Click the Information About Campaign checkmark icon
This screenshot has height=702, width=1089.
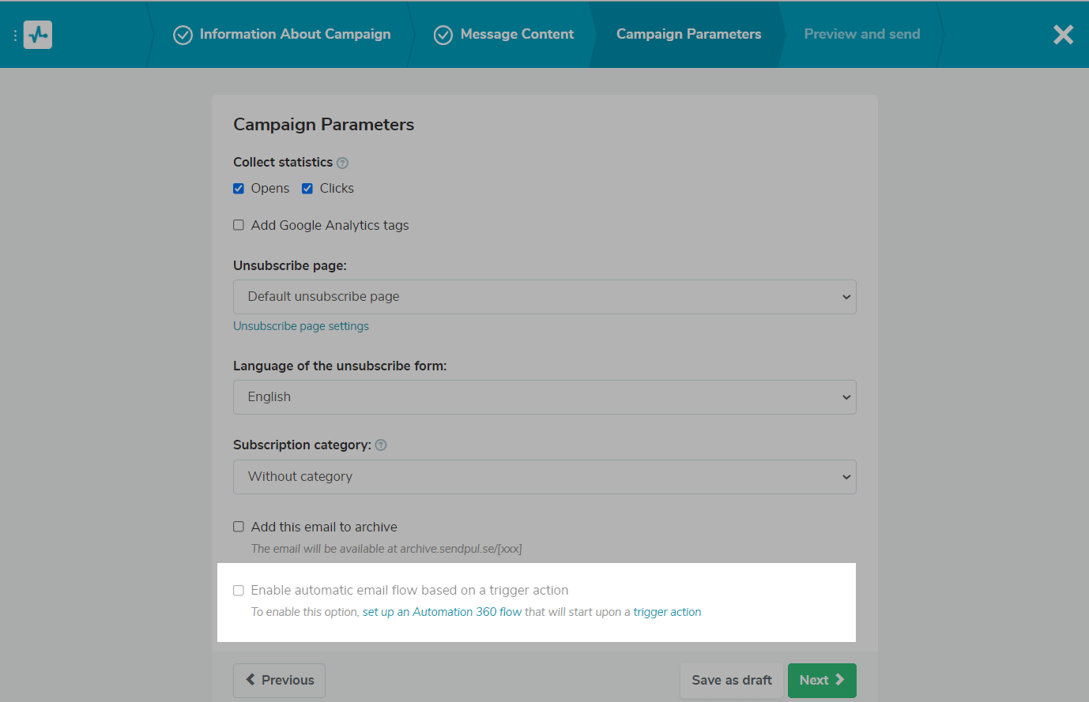(x=183, y=36)
